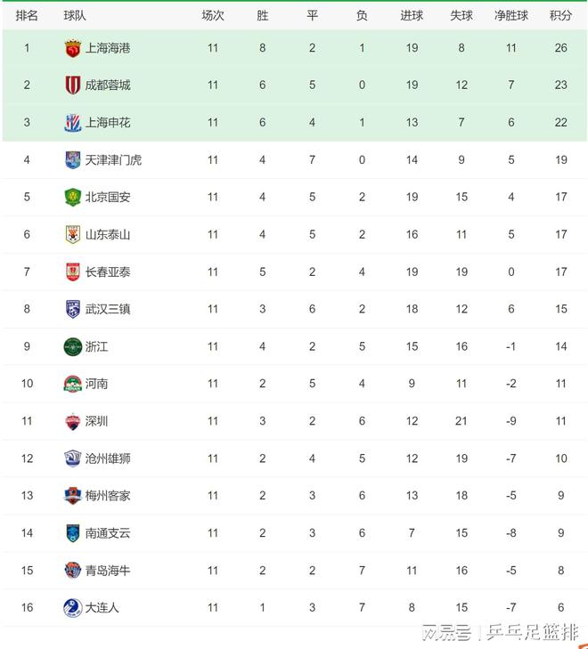The height and width of the screenshot is (649, 588).
Task: Click the 深圳 team crest
Action: (72, 421)
